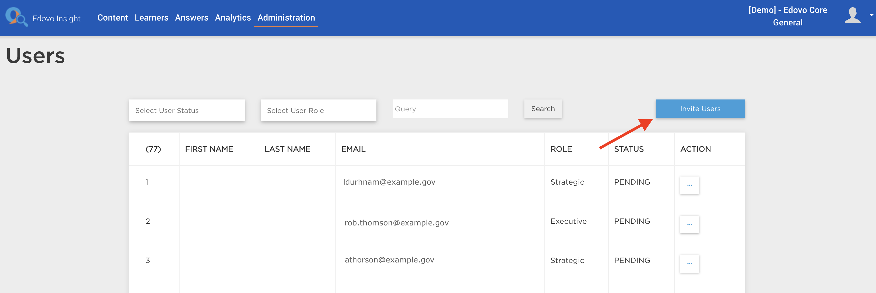This screenshot has width=876, height=293.
Task: Open the Select User Status dropdown
Action: (x=187, y=110)
